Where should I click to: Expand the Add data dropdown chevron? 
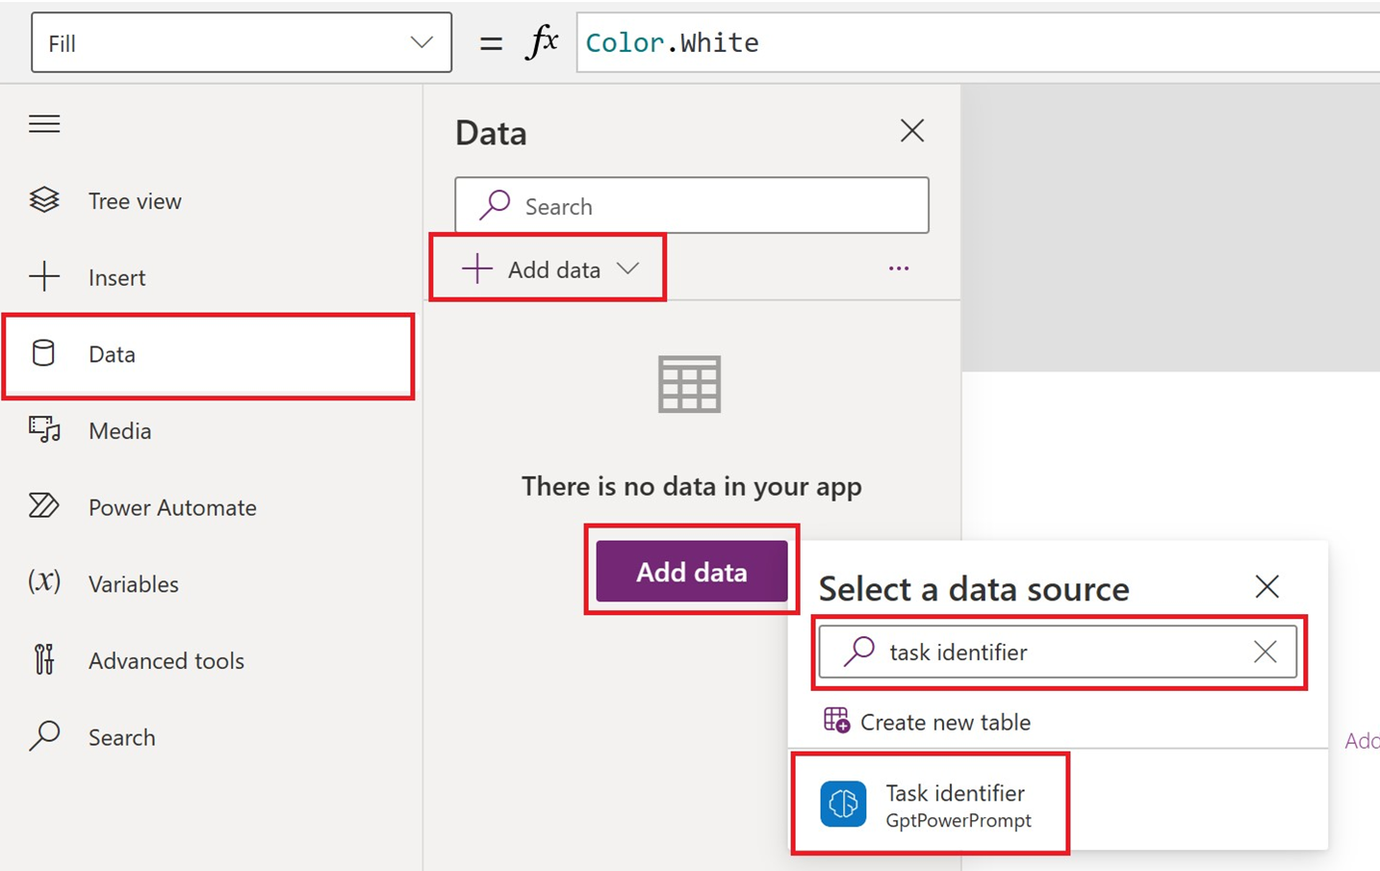(x=628, y=269)
